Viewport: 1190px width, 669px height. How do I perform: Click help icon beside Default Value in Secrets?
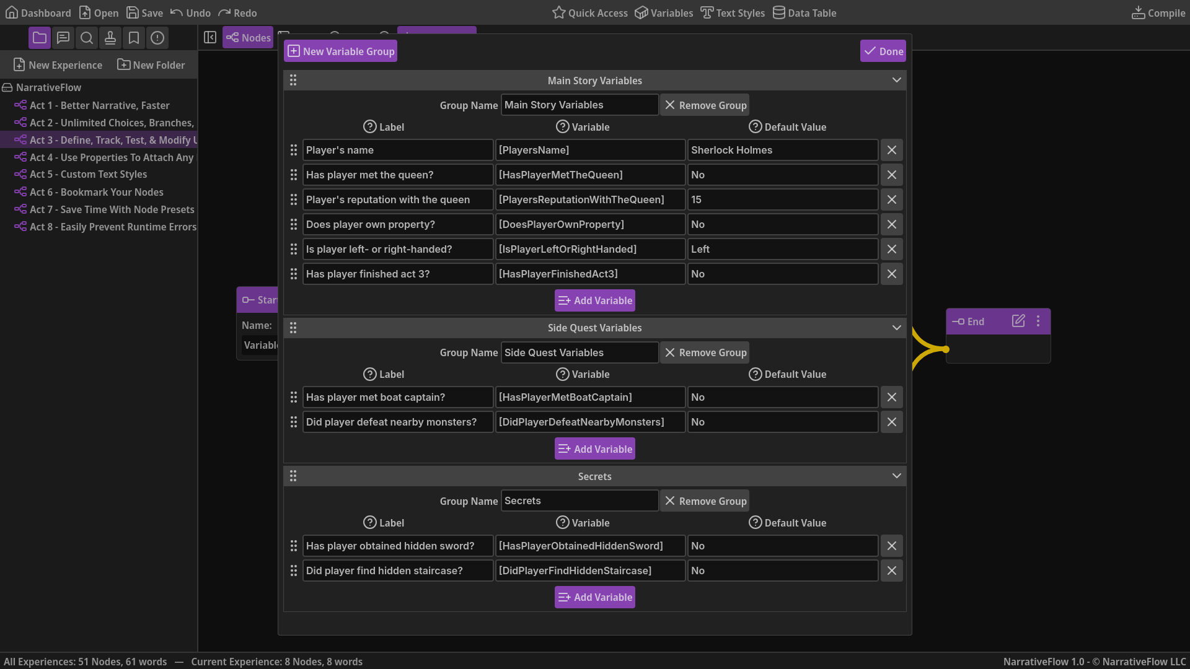click(x=756, y=522)
